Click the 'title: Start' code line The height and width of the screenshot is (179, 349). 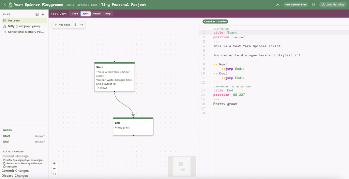coord(225,32)
